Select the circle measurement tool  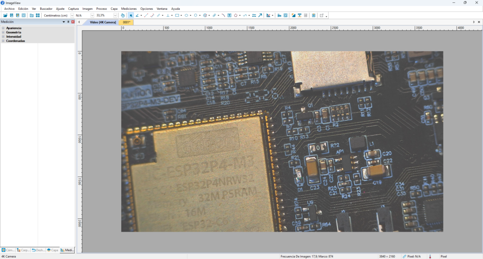196,16
